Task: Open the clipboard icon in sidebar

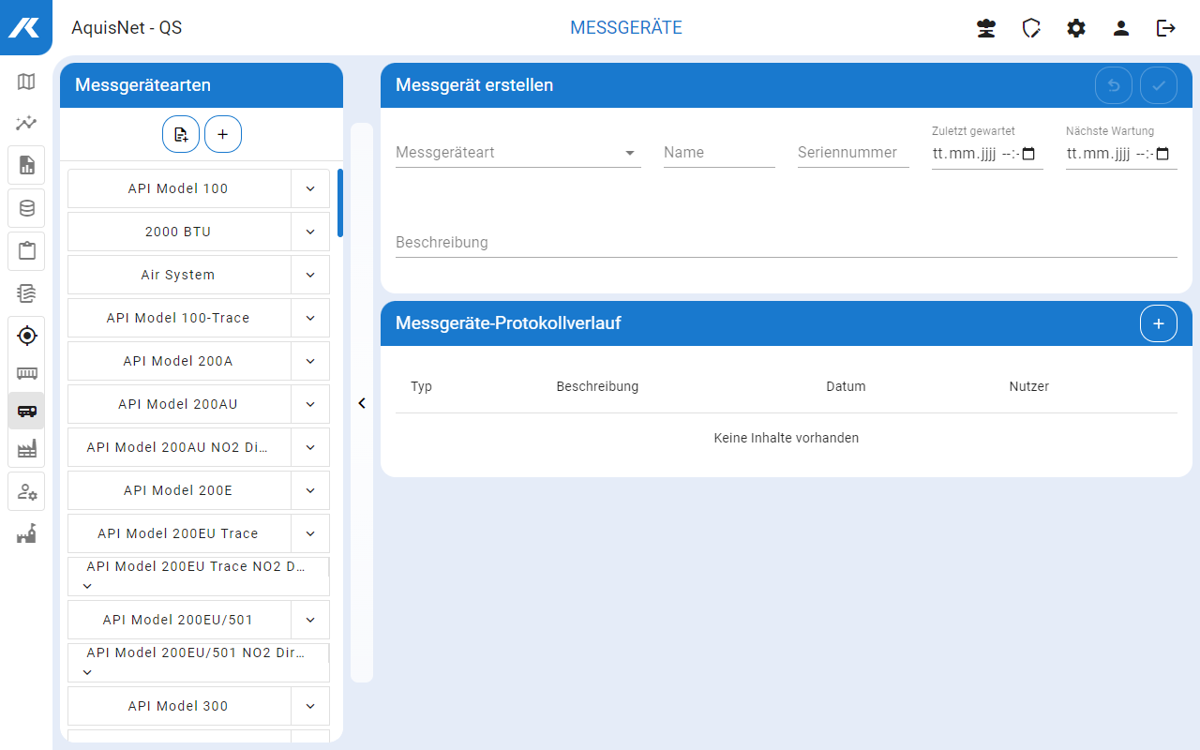Action: (26, 251)
